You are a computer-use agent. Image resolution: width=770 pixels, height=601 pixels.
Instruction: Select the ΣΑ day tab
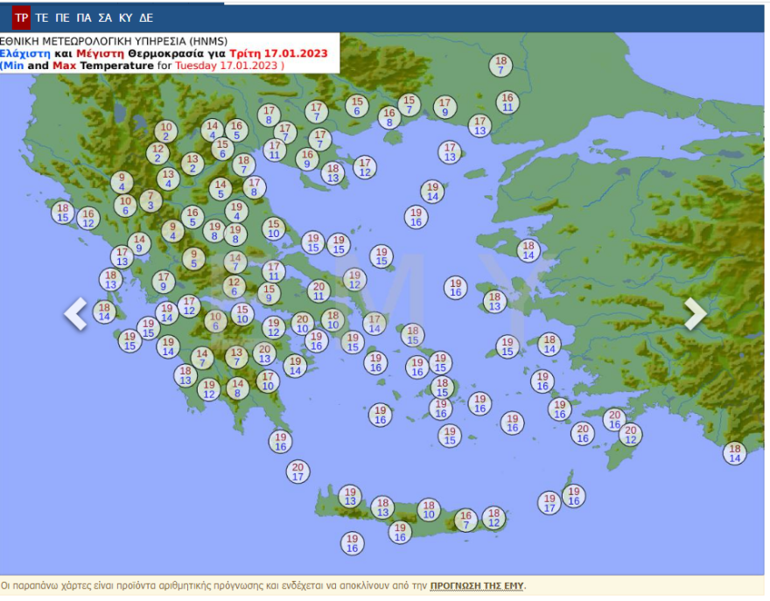105,17
